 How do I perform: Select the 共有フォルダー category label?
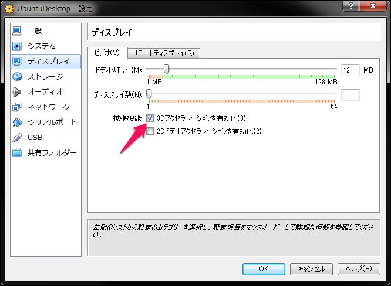tap(52, 152)
